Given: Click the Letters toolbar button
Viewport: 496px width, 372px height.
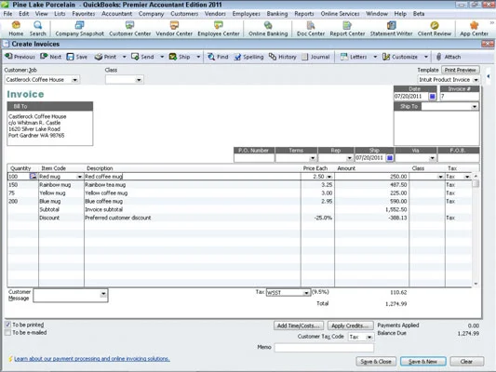Looking at the screenshot, I should (x=354, y=57).
